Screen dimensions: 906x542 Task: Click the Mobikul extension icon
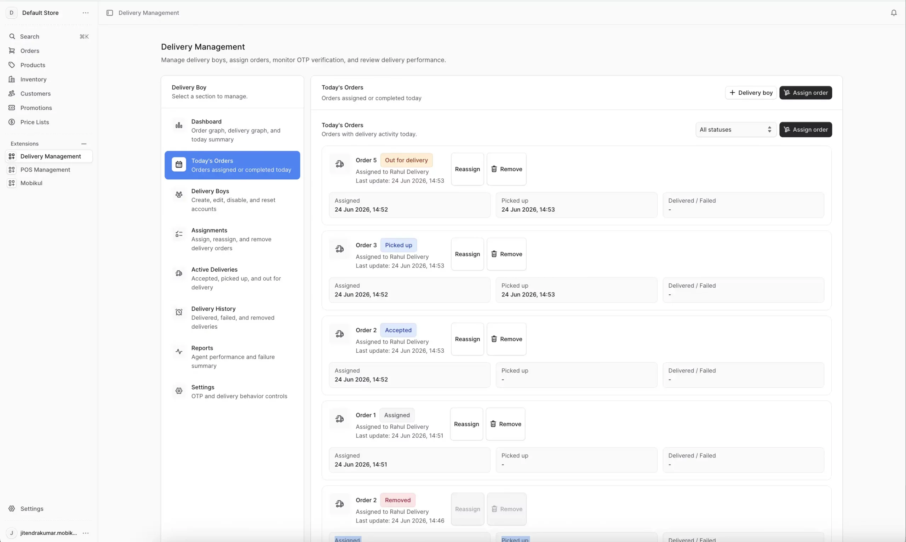click(12, 183)
